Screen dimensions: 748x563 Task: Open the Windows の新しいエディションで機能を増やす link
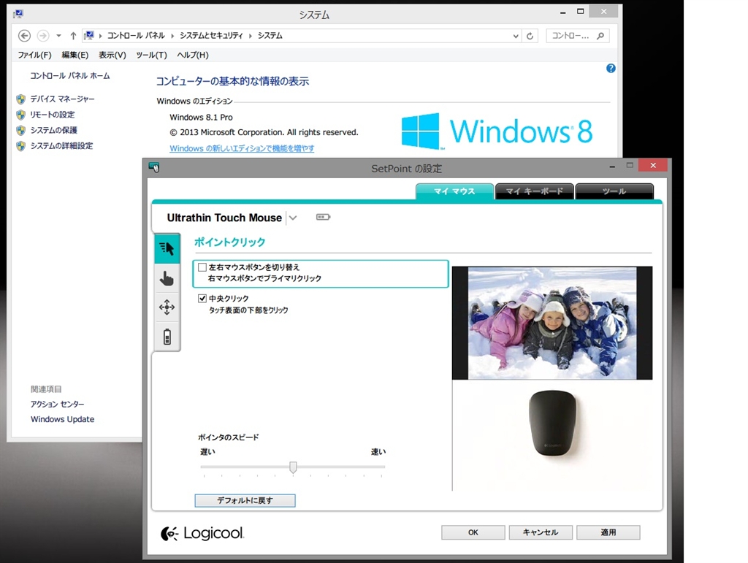tap(242, 148)
